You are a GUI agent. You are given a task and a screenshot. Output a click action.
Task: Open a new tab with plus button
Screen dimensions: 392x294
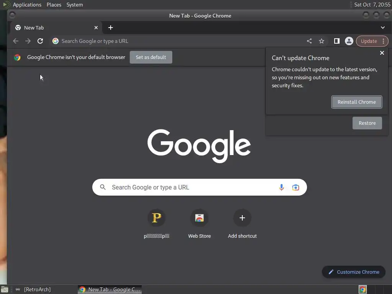[x=111, y=28]
